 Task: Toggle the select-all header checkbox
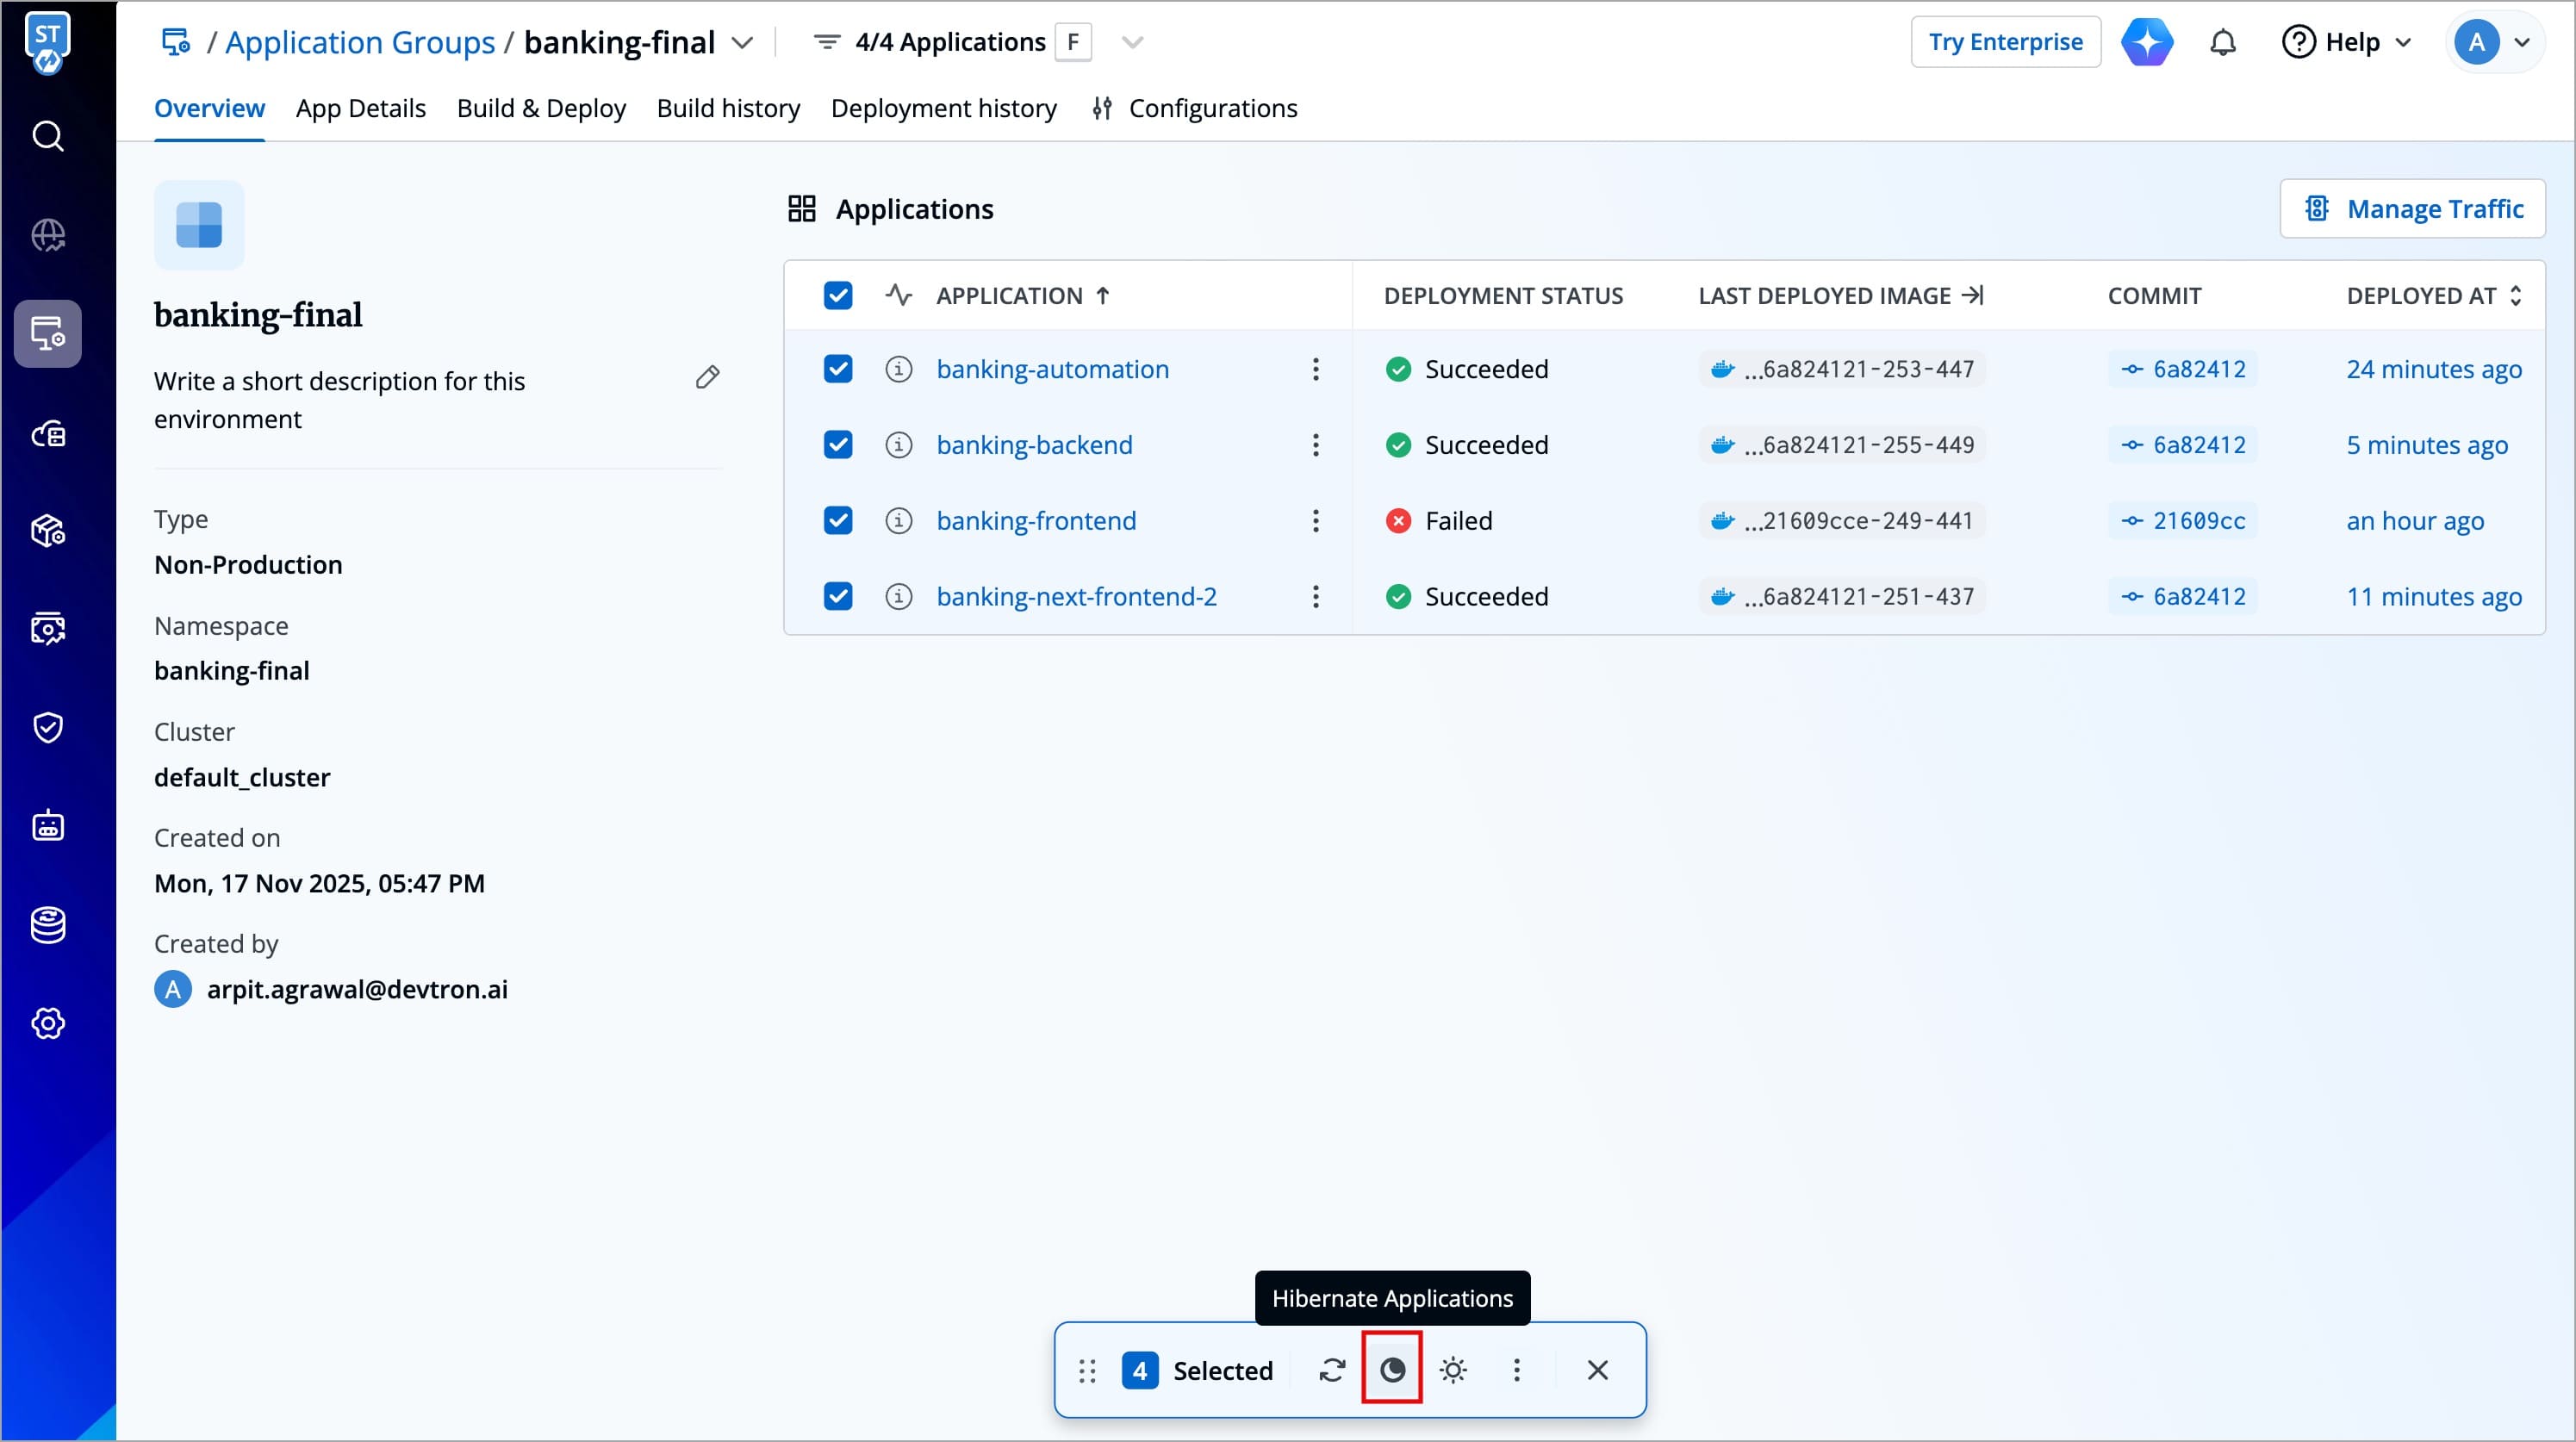[837, 295]
